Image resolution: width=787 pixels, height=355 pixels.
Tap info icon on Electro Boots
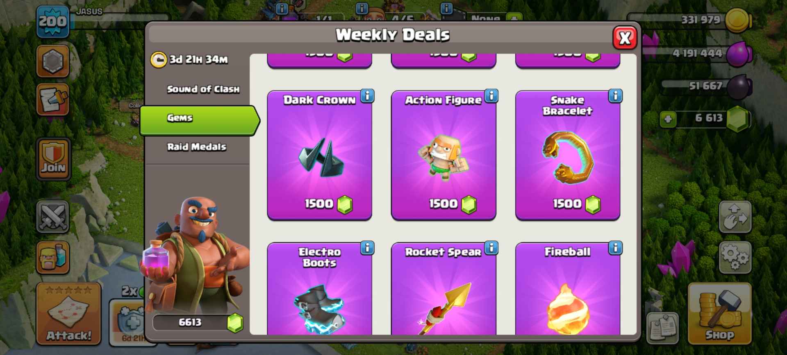367,248
